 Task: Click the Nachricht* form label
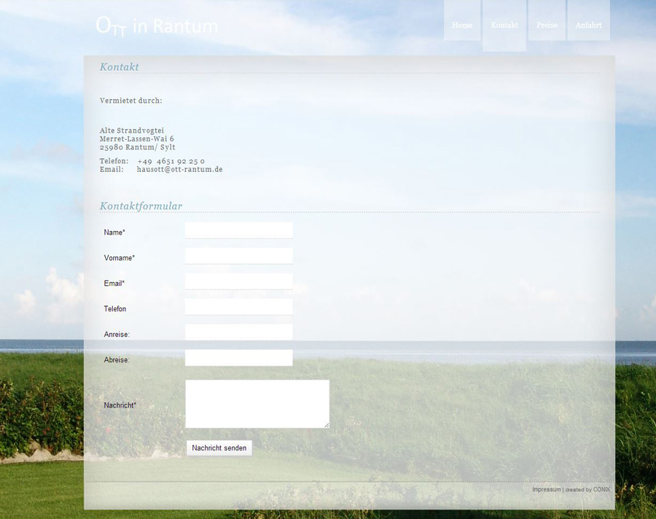click(120, 405)
